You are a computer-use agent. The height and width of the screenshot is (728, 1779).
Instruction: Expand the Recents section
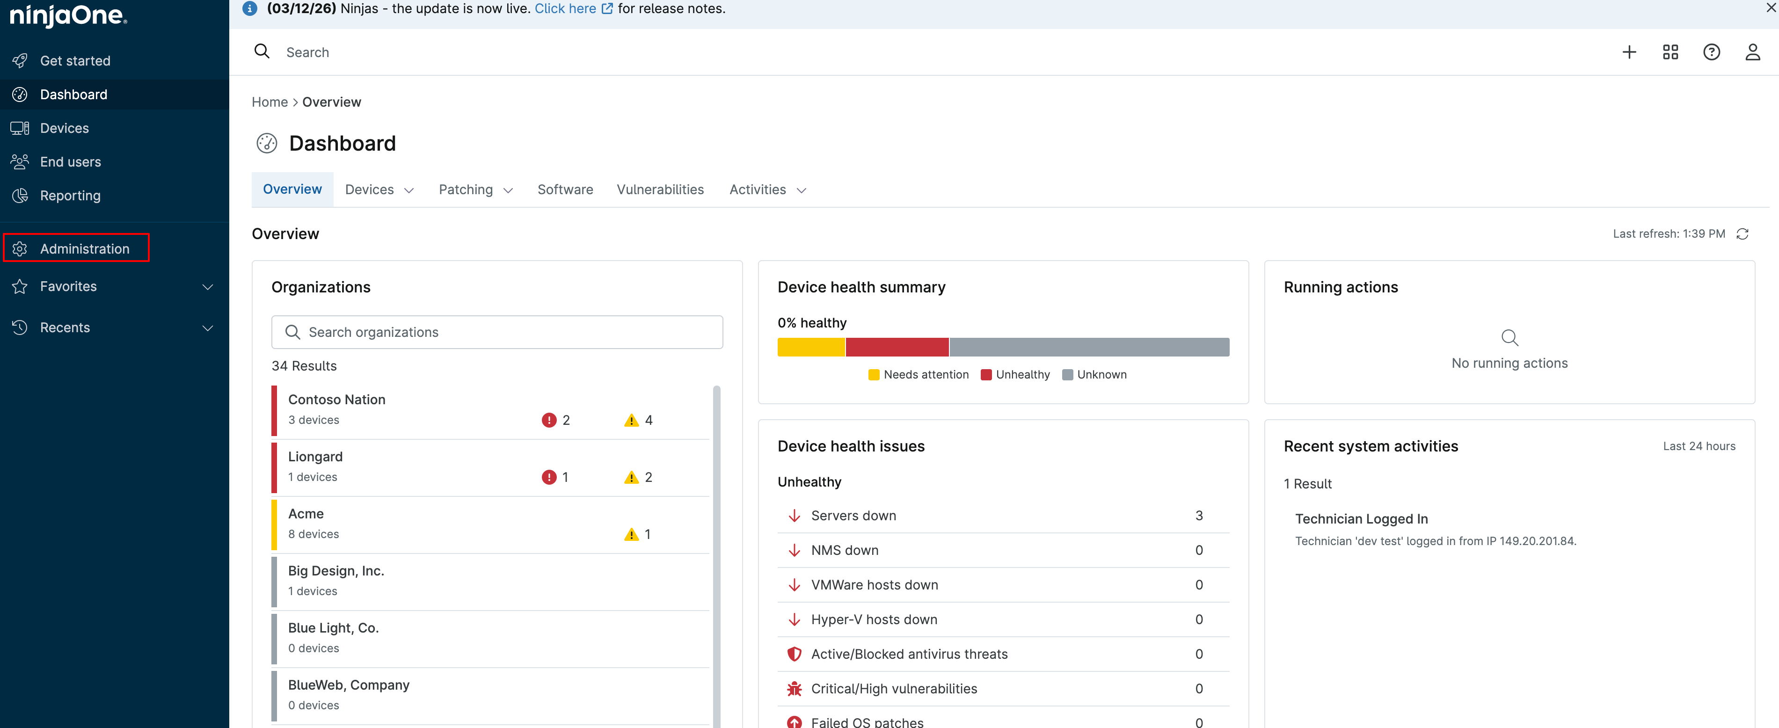[207, 328]
